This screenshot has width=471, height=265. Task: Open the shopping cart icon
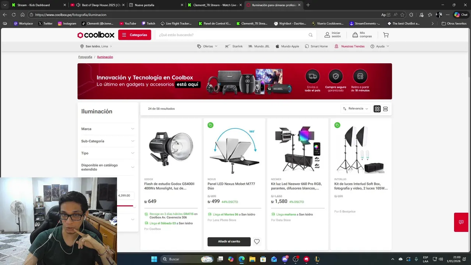(386, 35)
